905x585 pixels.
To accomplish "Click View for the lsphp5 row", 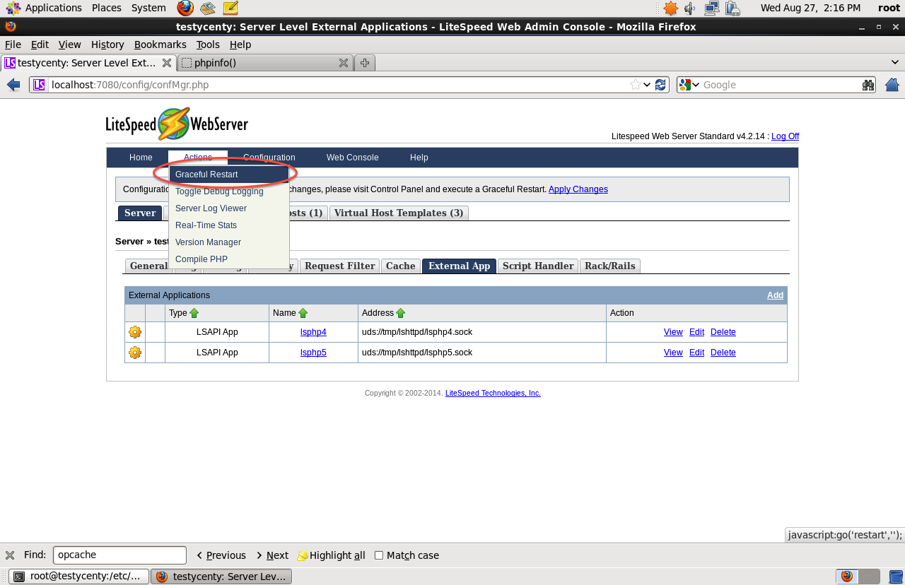I will [x=673, y=353].
